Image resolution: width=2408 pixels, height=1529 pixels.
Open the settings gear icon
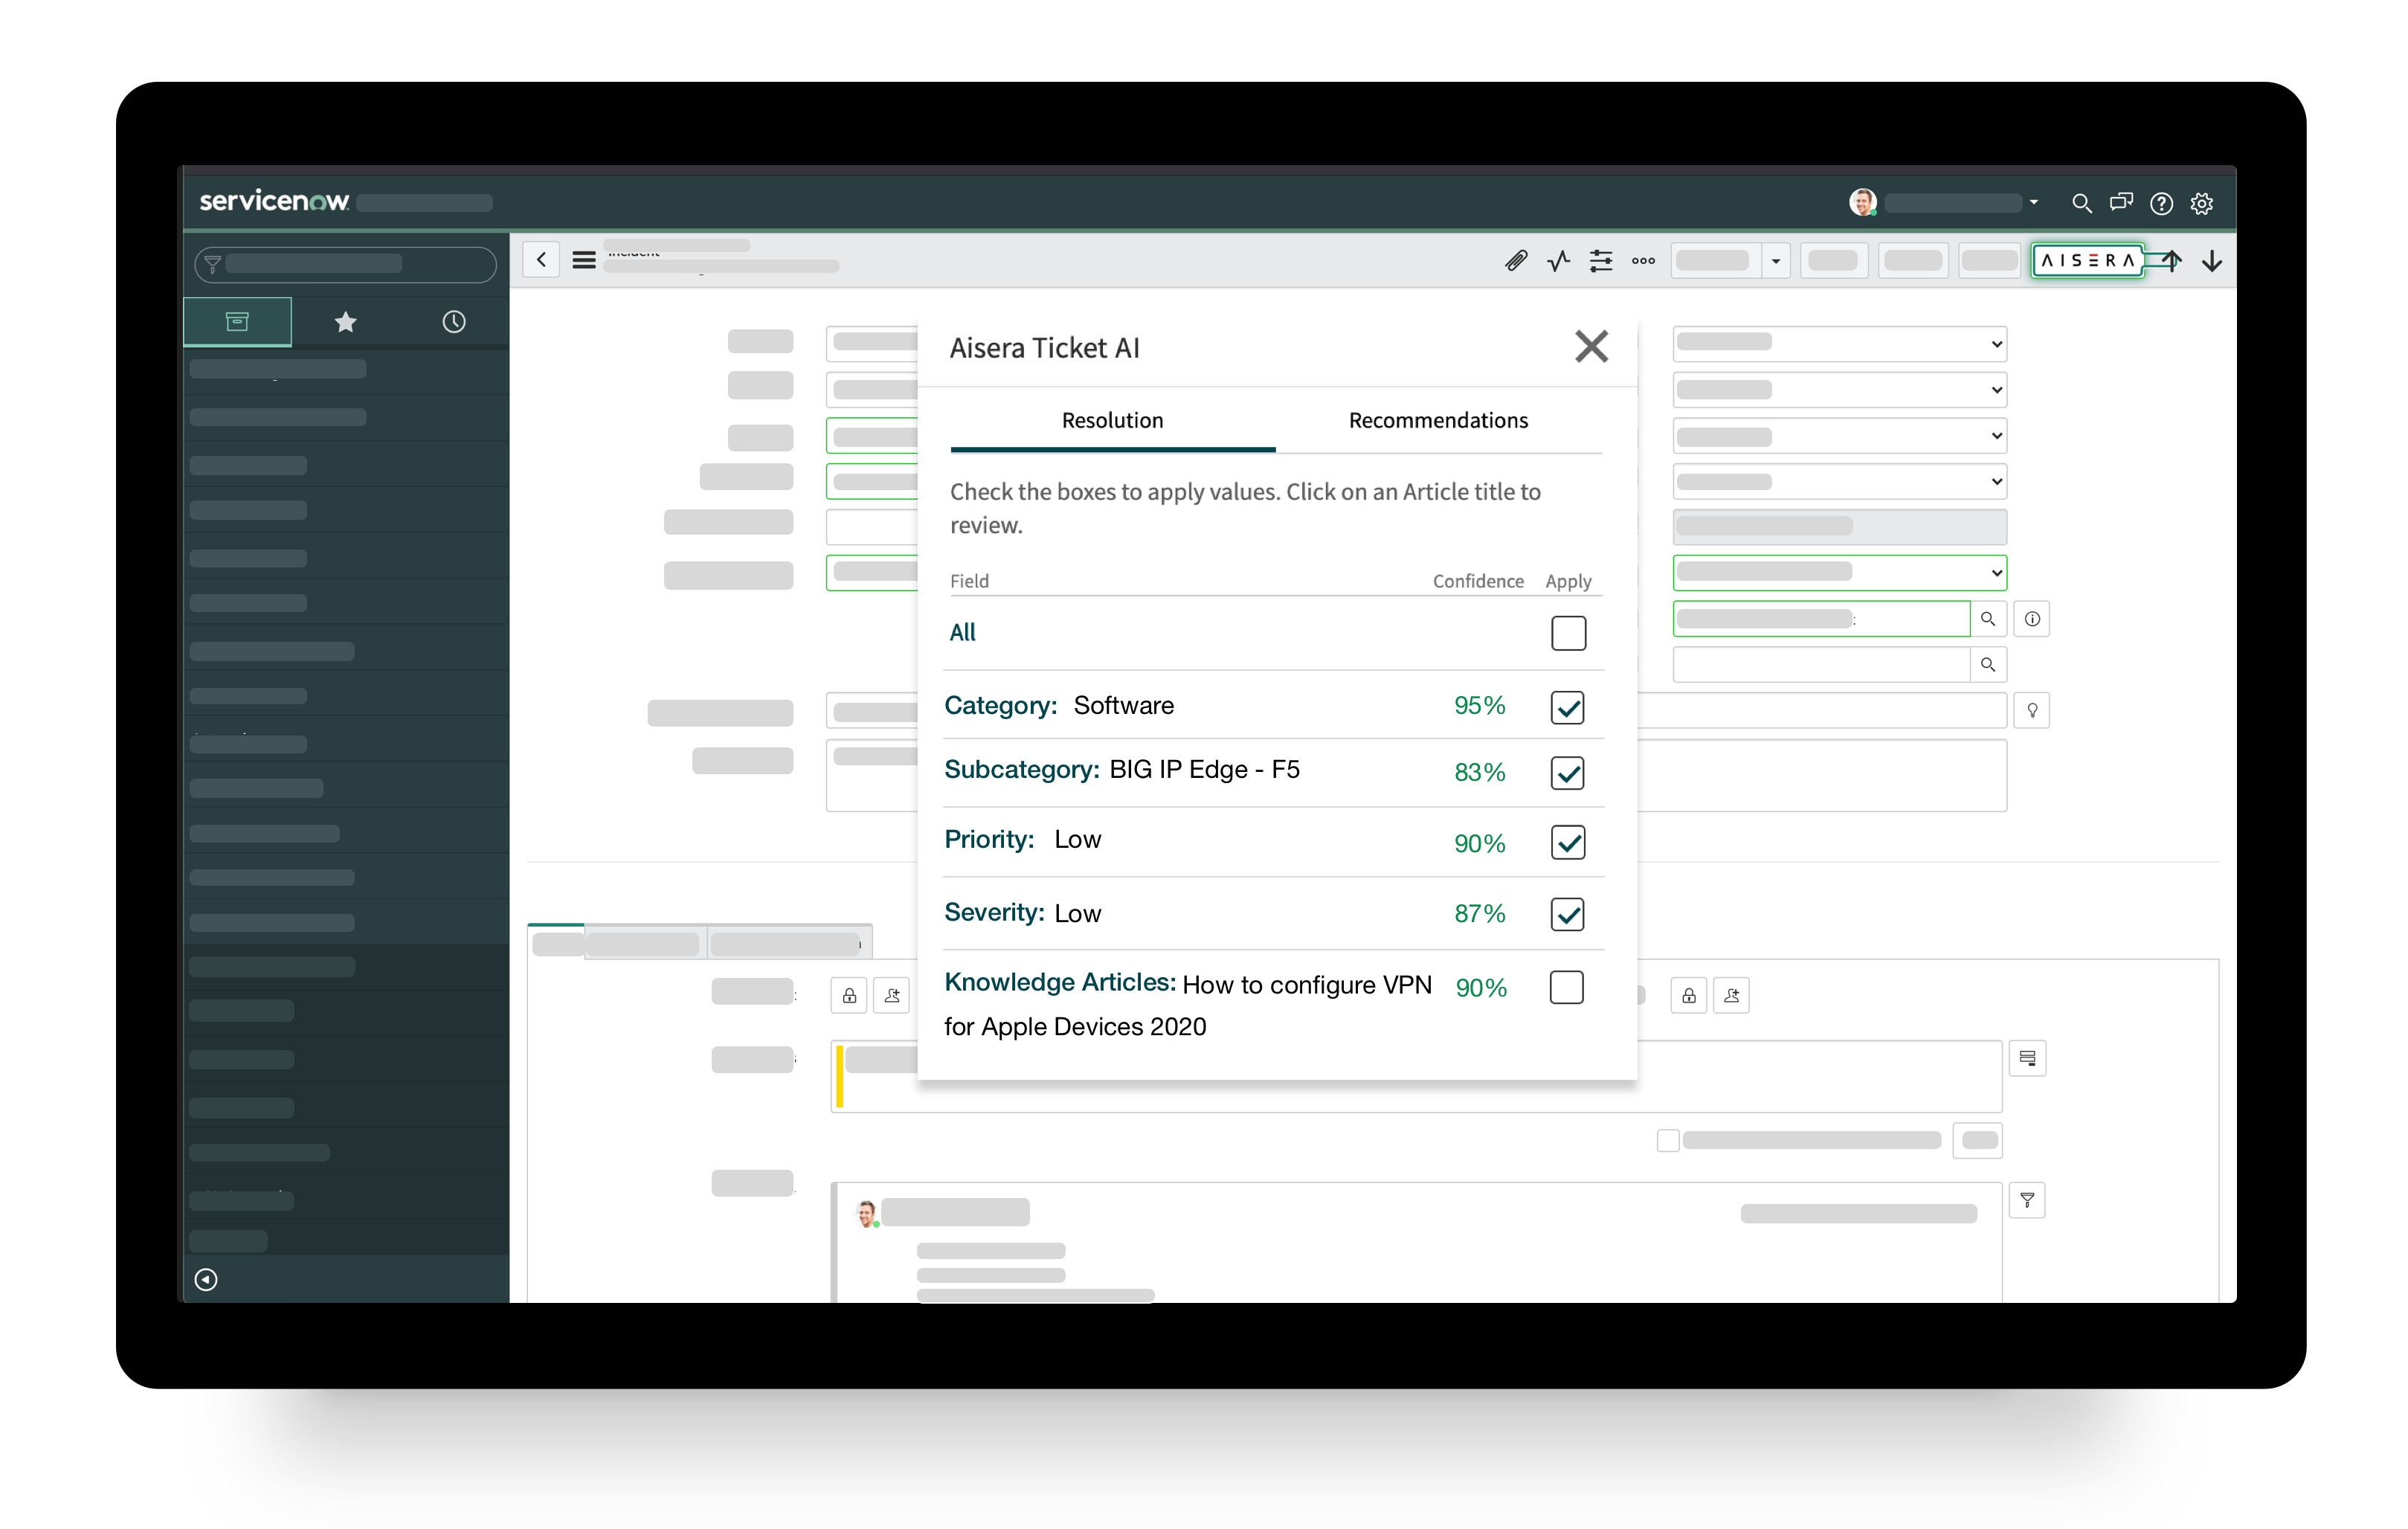(x=2201, y=204)
